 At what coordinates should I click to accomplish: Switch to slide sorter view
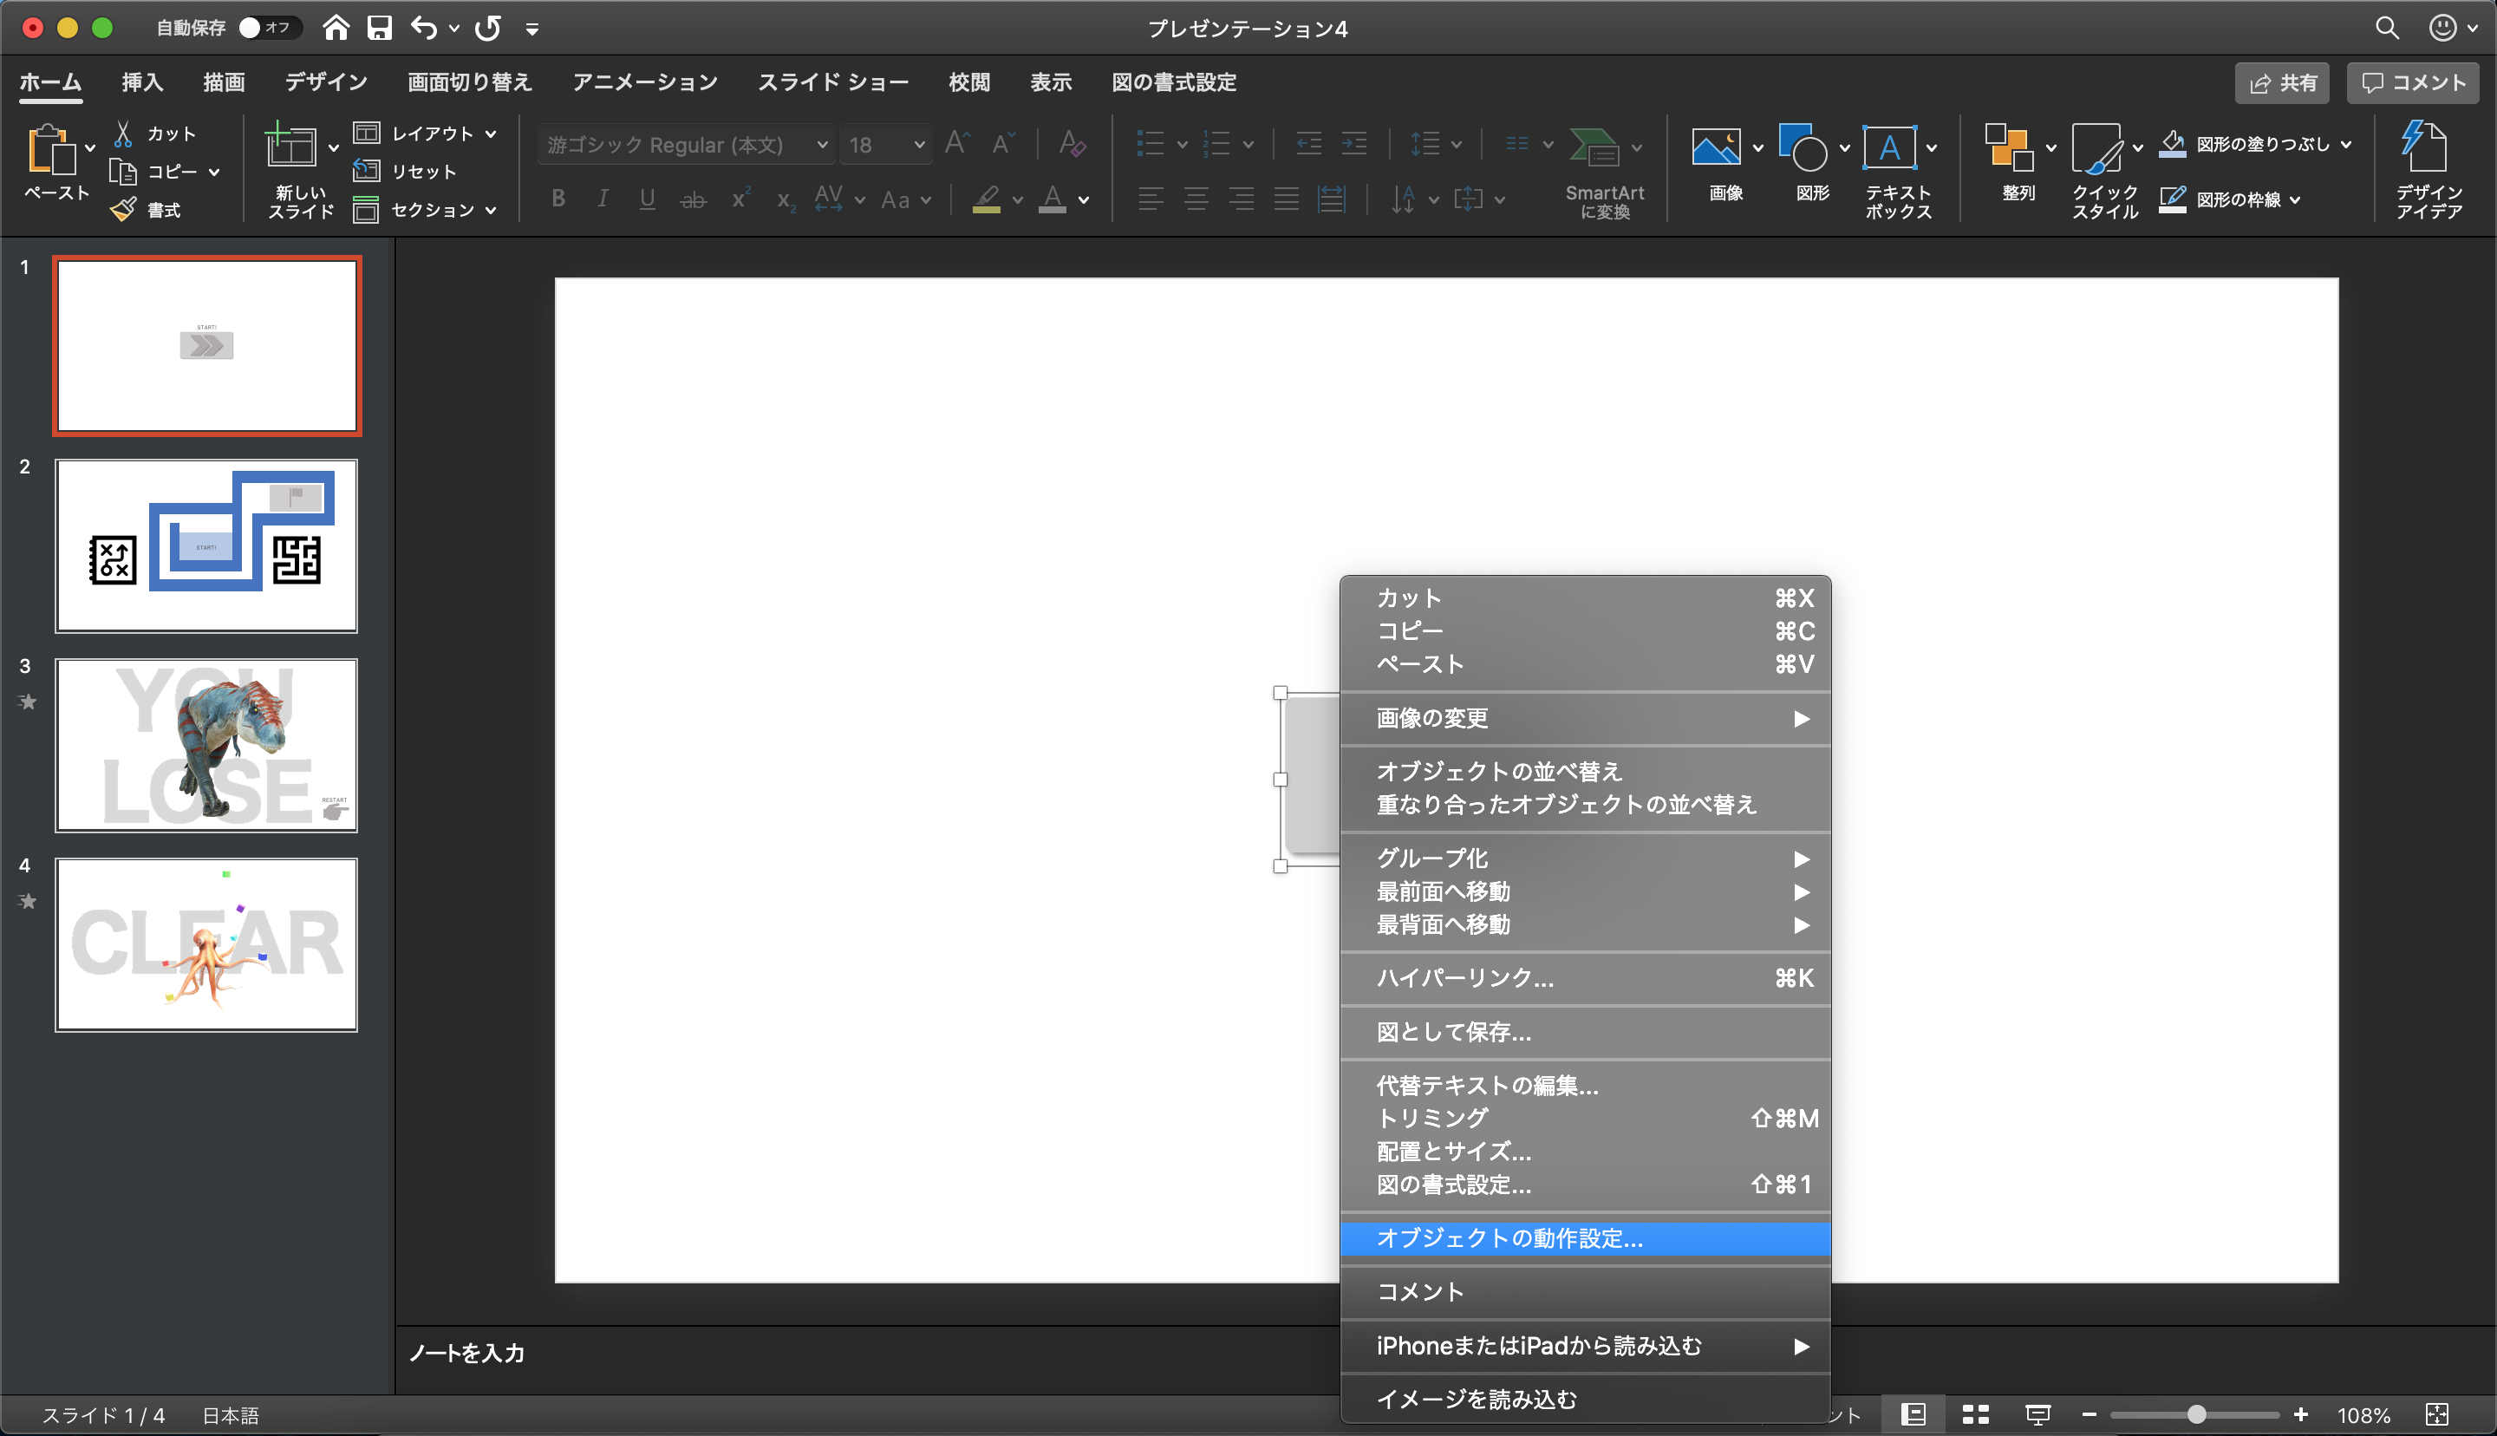[x=1974, y=1414]
